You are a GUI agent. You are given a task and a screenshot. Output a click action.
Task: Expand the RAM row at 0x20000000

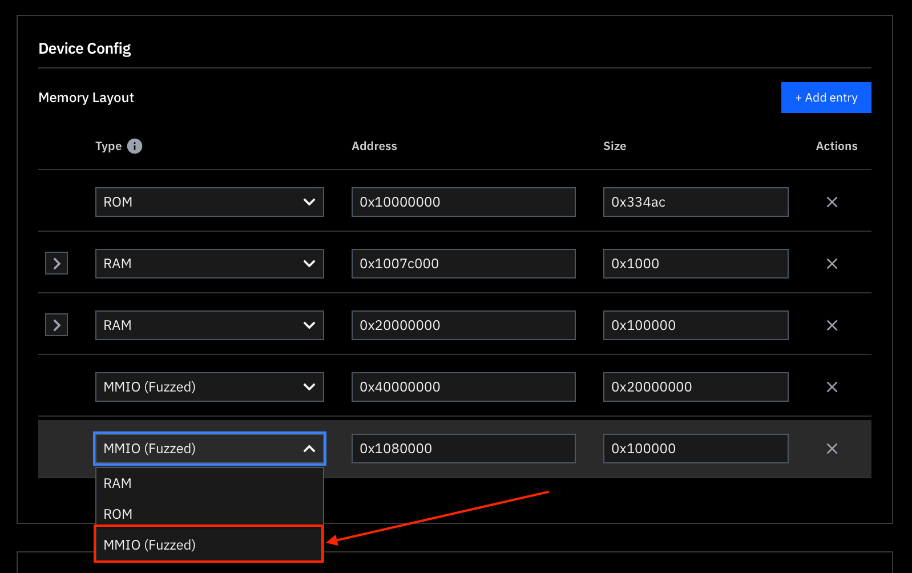pos(57,325)
